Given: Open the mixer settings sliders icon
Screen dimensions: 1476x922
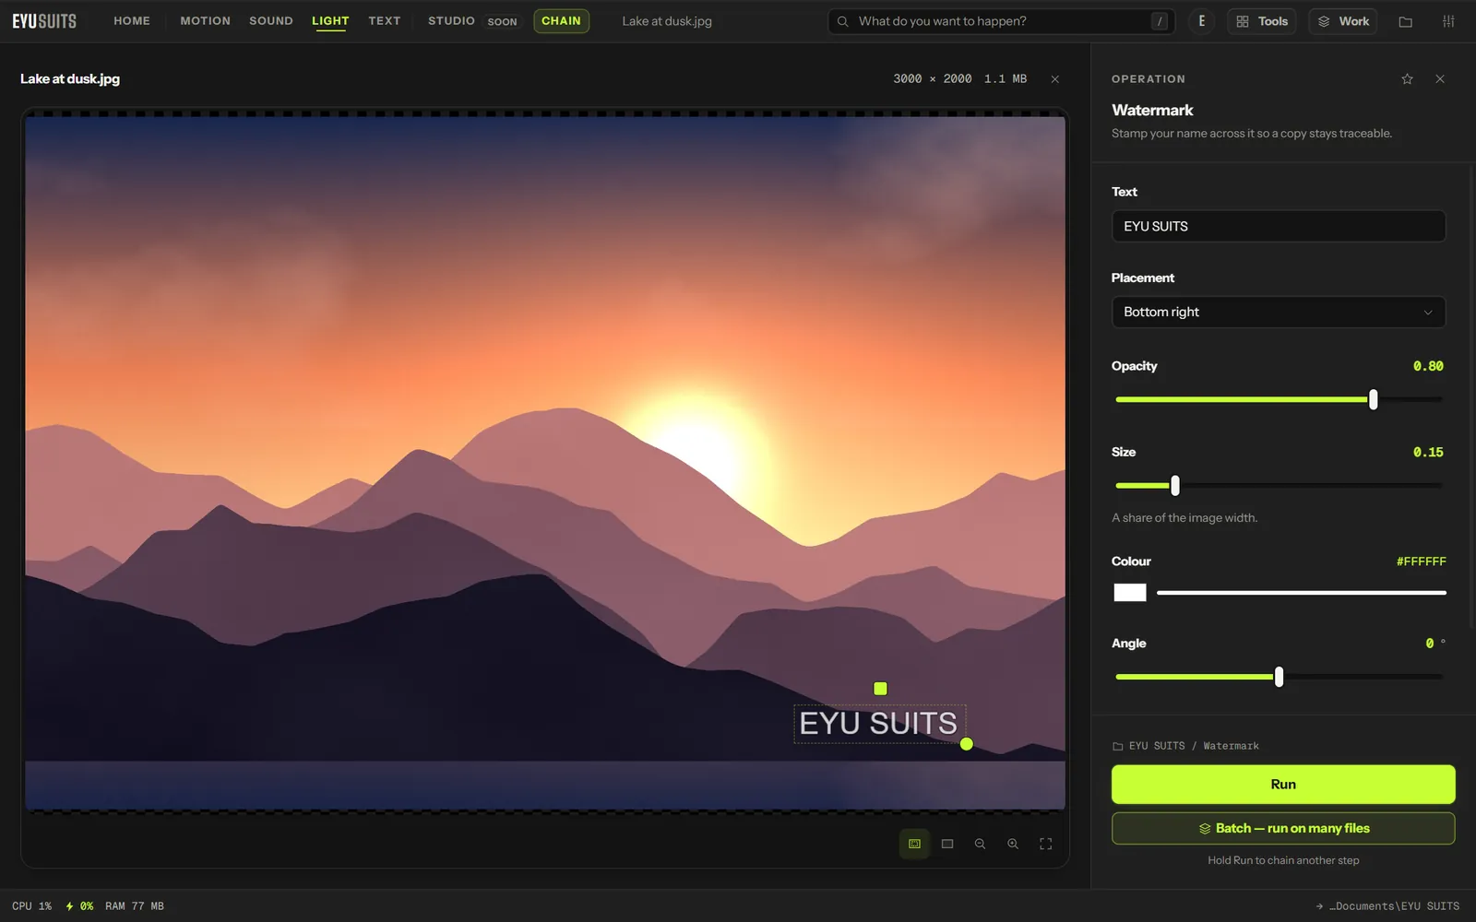Looking at the screenshot, I should pyautogui.click(x=1448, y=21).
